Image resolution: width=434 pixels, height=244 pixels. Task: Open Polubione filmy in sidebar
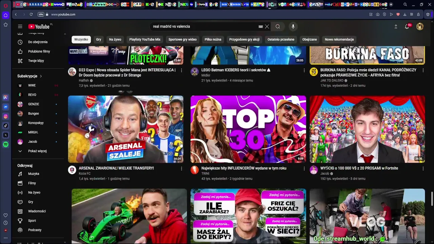pos(39,52)
